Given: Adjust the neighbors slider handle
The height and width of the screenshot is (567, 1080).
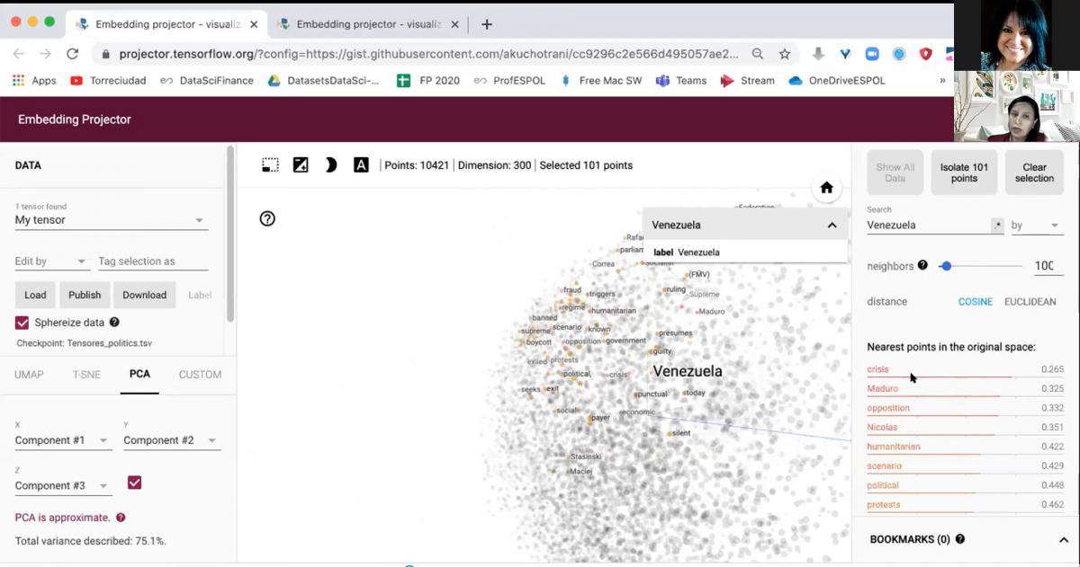Looking at the screenshot, I should coord(946,266).
